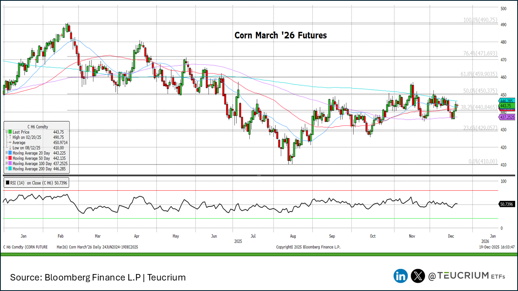Viewport: 518px width, 291px height.
Task: Click the Source: Bloomberg Finance L.P text
Action: coord(98,277)
